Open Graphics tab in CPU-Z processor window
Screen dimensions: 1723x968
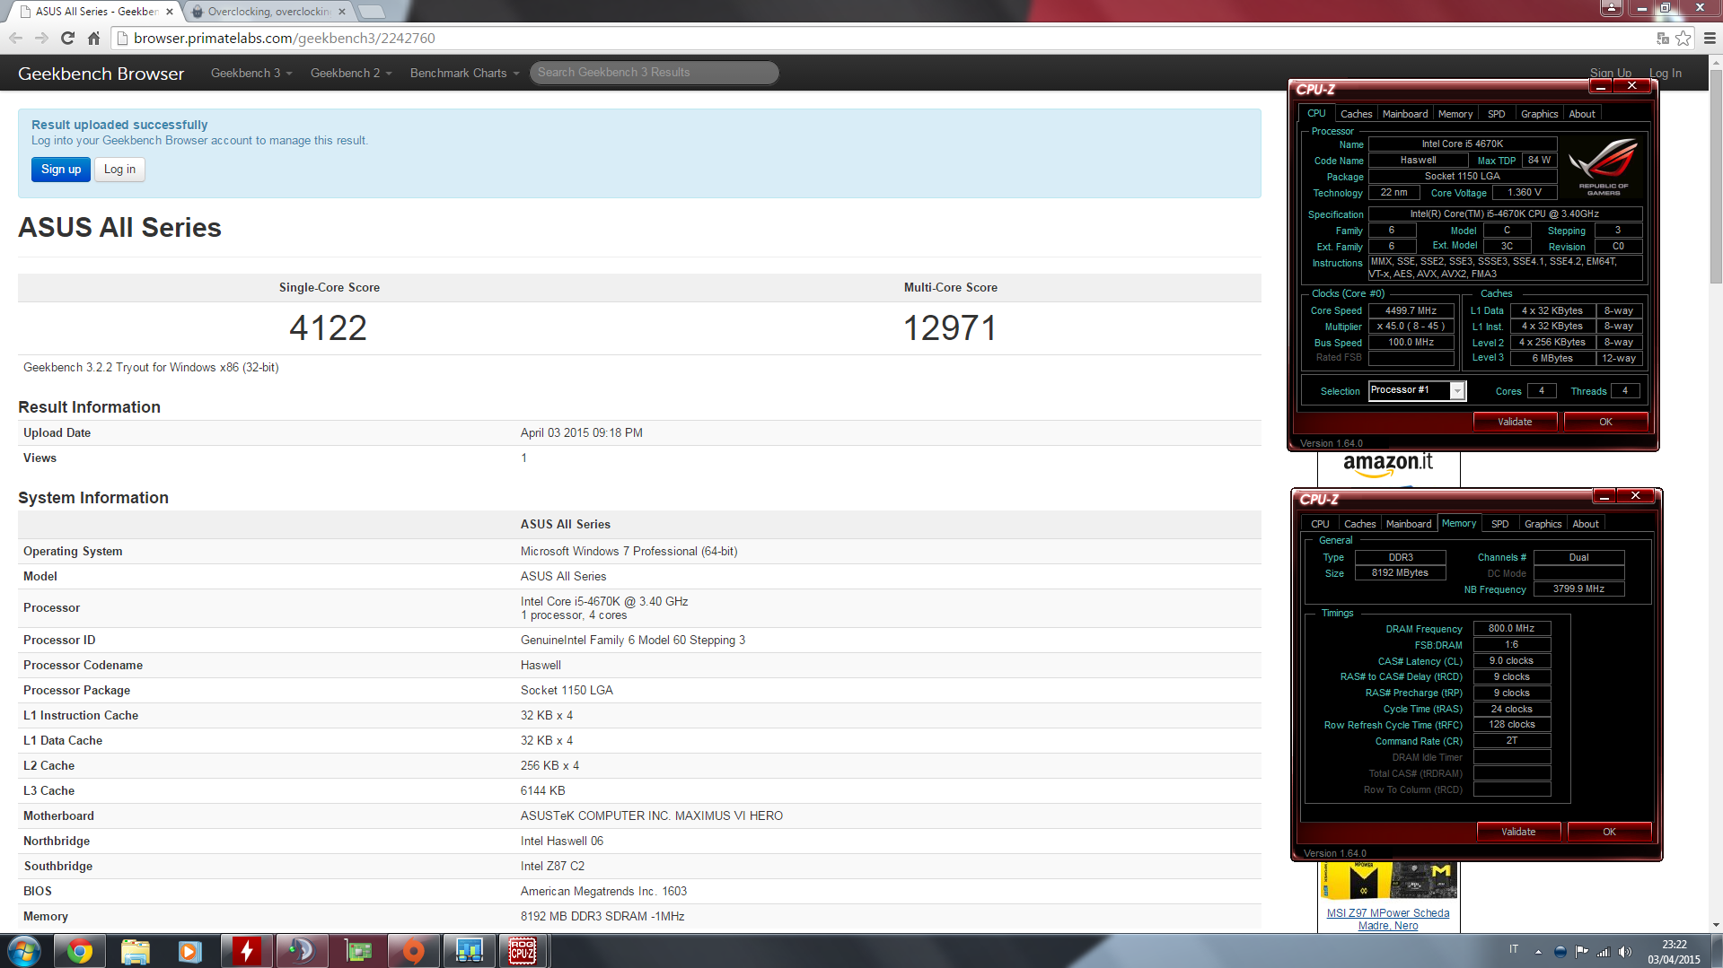(x=1539, y=114)
